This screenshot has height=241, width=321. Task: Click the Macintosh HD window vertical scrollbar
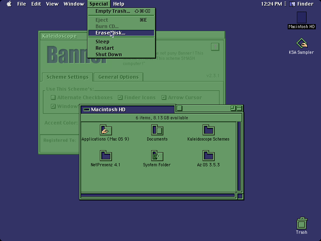click(239, 157)
